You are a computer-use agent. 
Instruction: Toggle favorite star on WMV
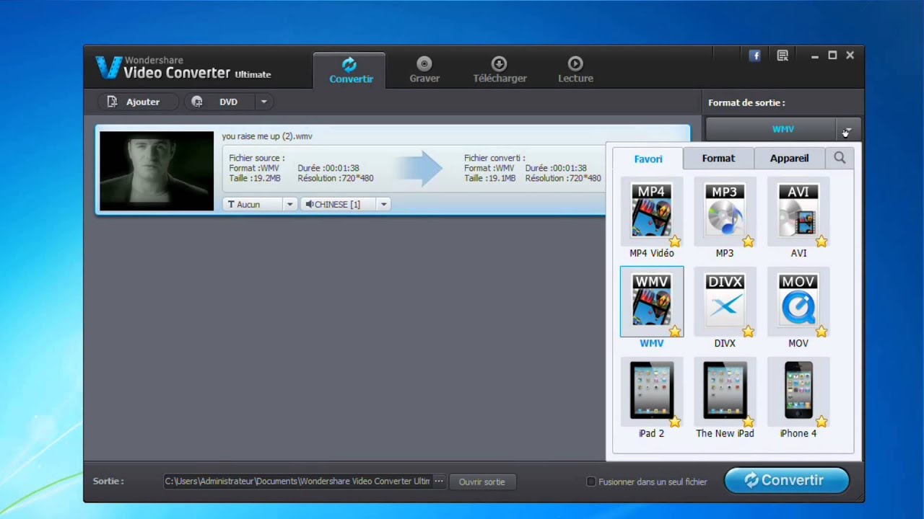[x=675, y=332]
